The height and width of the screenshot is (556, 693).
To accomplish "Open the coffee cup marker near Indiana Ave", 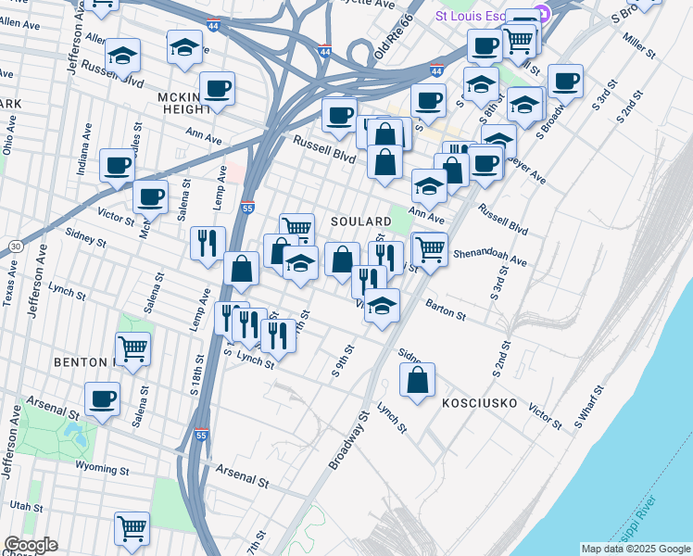I will point(118,165).
